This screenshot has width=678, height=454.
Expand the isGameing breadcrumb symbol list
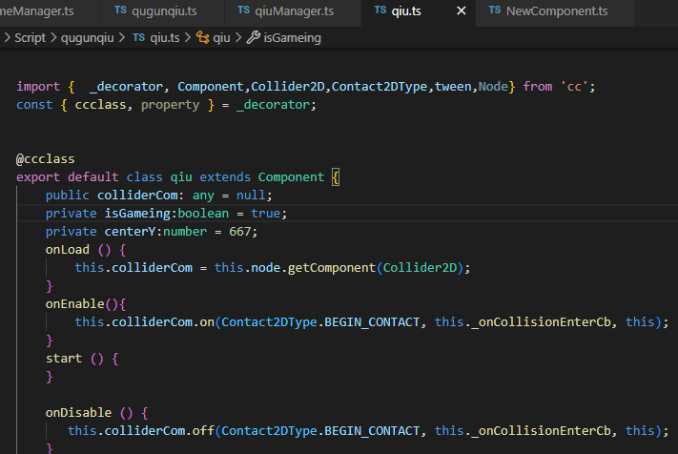pos(293,38)
